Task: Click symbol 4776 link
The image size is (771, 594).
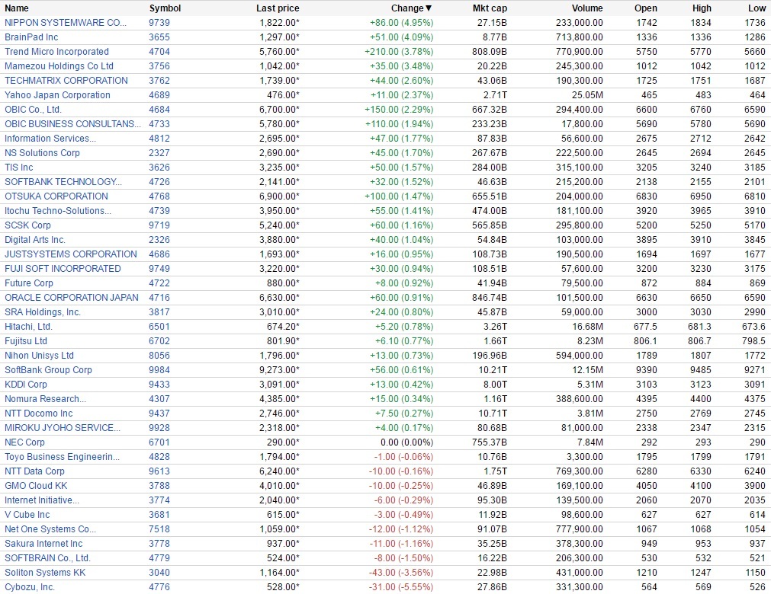Action: pyautogui.click(x=159, y=588)
